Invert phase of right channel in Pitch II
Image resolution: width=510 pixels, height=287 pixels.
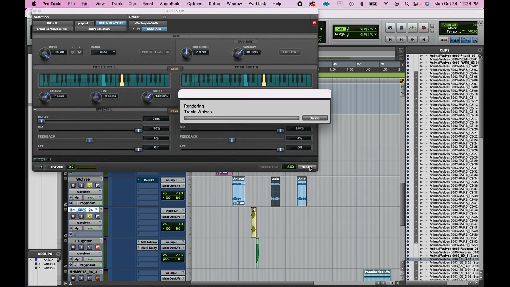coord(80,52)
